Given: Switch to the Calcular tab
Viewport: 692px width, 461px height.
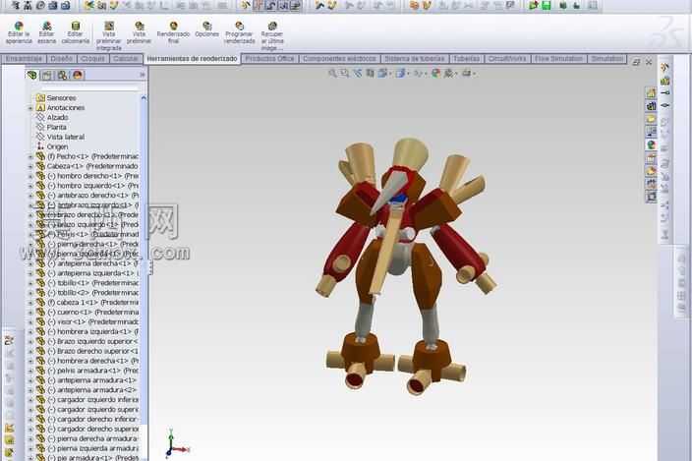Looking at the screenshot, I should 126,59.
